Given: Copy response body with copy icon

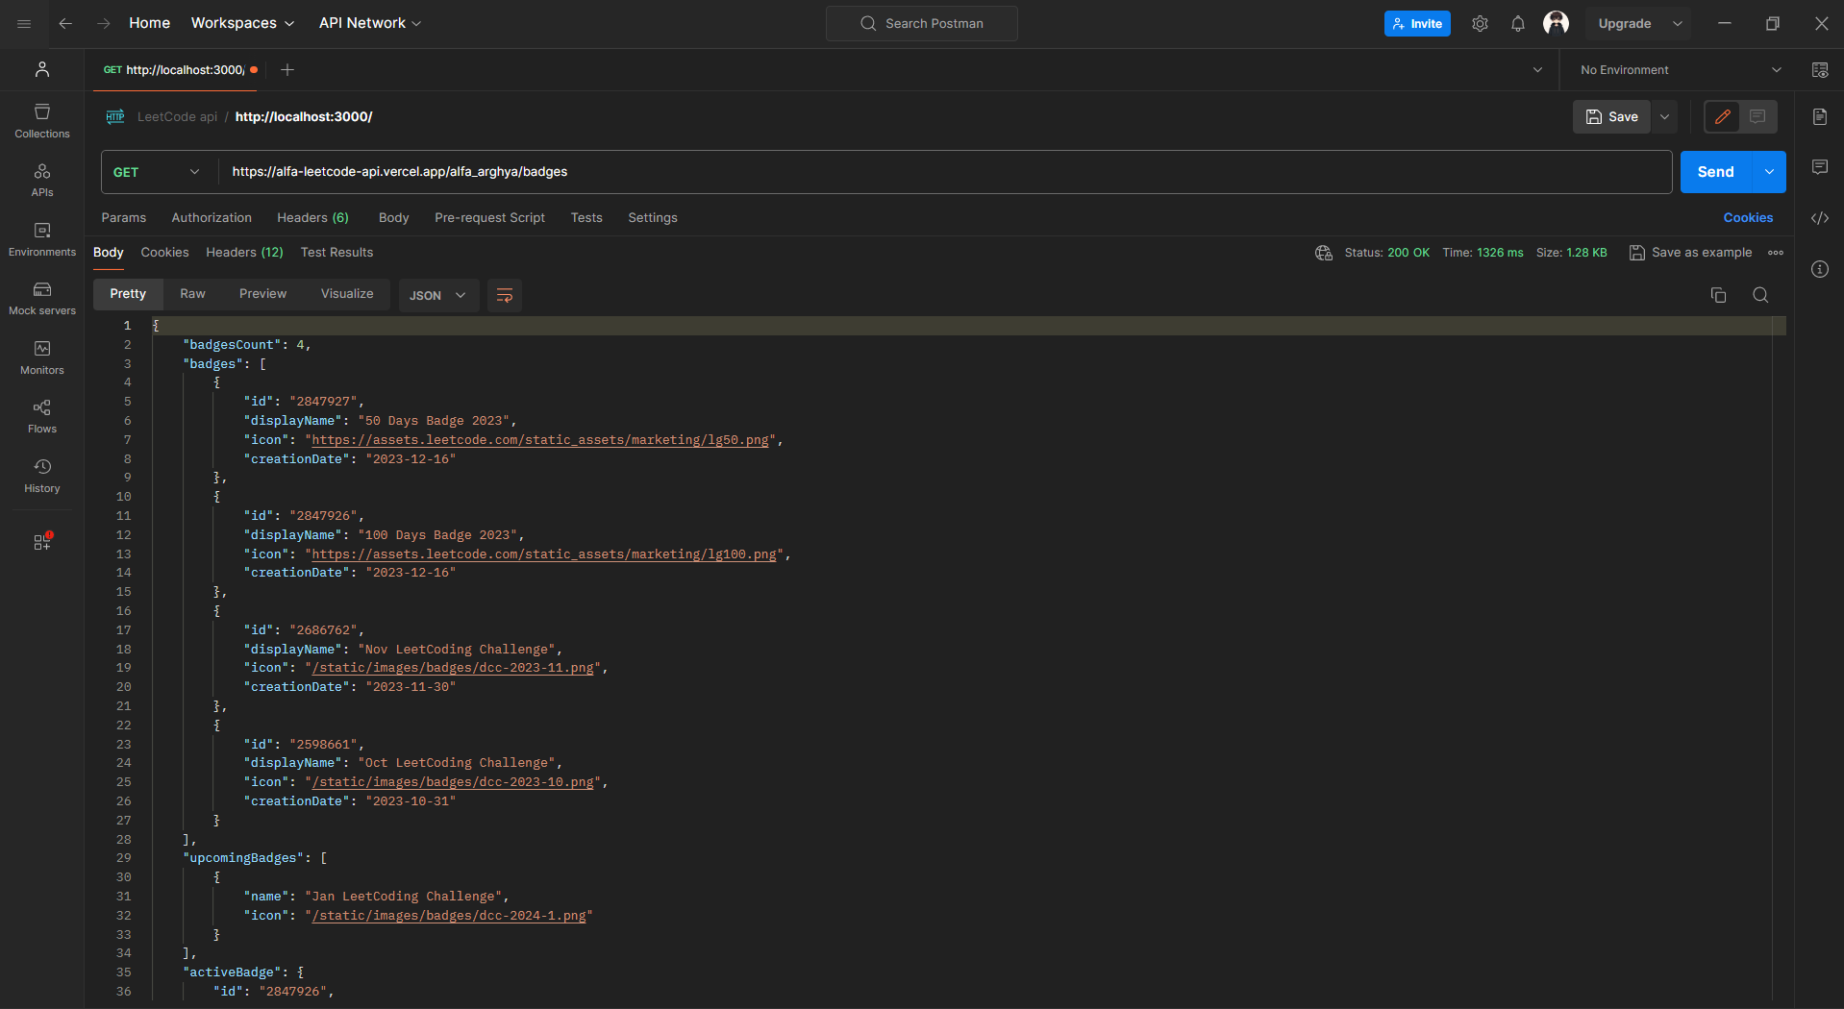Looking at the screenshot, I should point(1718,295).
